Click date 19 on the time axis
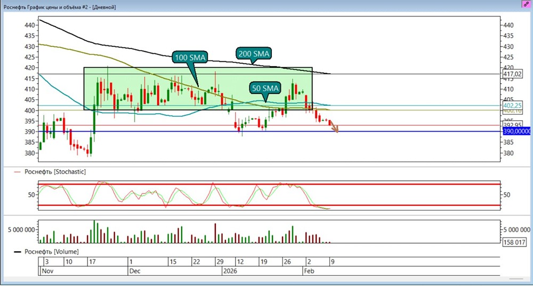The image size is (533, 286). click(264, 262)
